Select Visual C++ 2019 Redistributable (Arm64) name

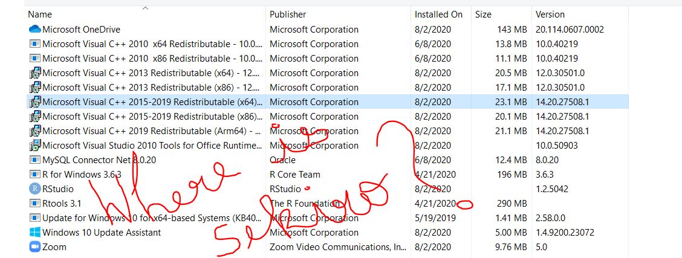tap(151, 131)
